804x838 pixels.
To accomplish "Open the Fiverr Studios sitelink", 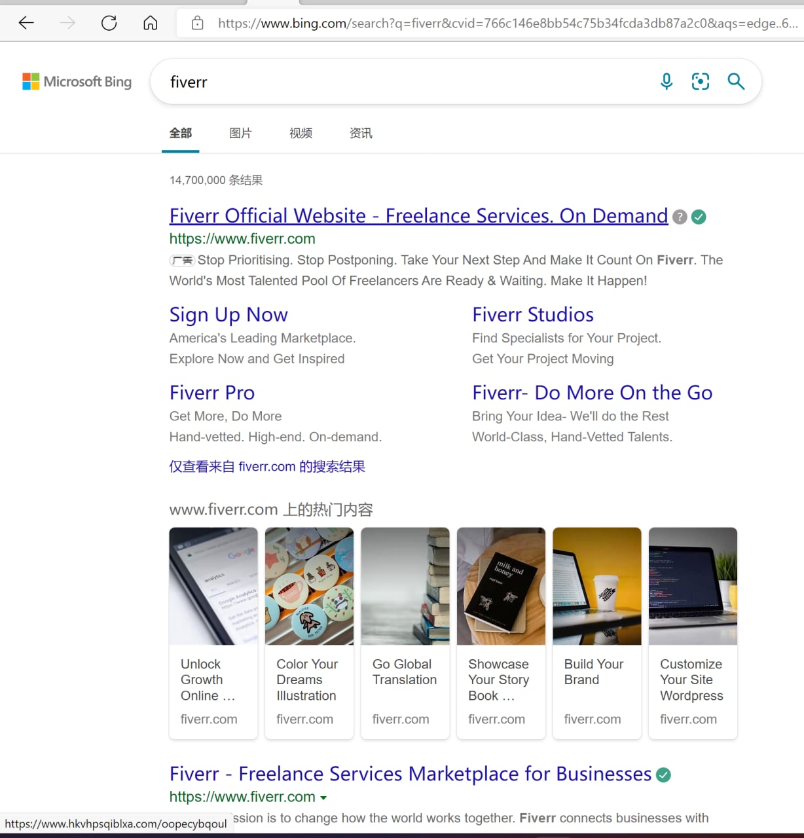I will point(533,314).
